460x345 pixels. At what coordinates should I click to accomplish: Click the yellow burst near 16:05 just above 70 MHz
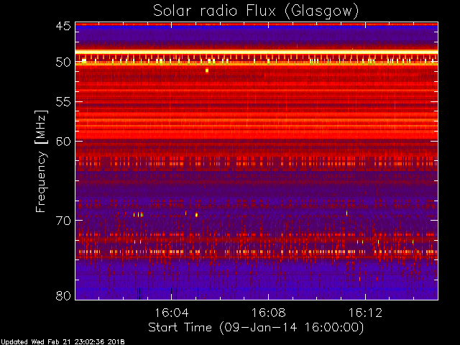click(196, 215)
